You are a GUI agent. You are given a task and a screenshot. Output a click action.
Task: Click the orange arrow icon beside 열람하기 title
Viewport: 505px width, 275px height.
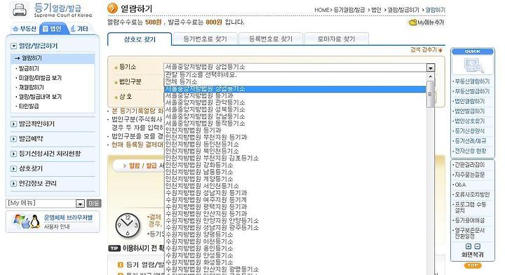112,8
